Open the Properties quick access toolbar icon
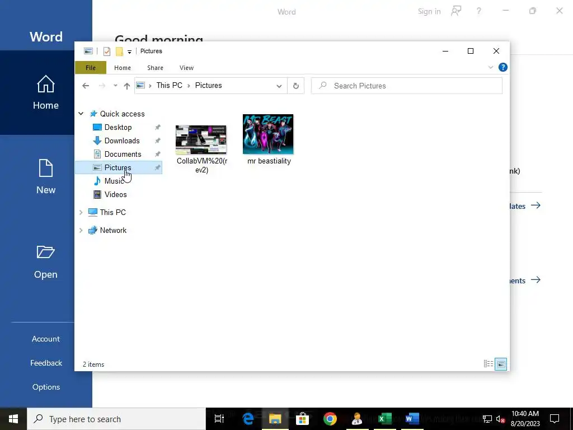Screen dimensions: 573x430 107,51
